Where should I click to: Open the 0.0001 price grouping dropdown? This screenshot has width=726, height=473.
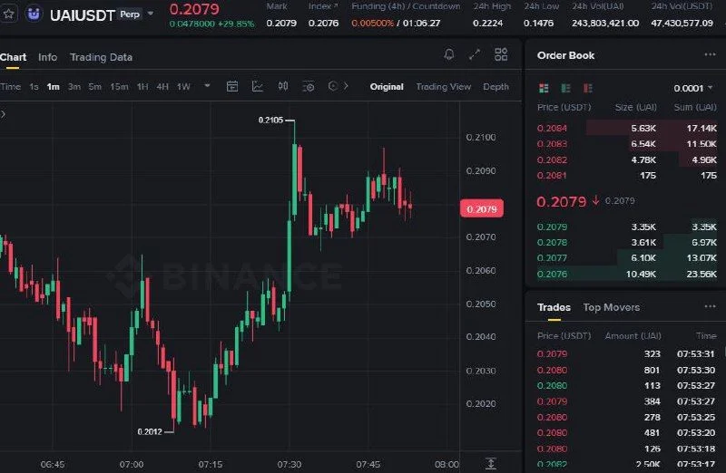[692, 88]
